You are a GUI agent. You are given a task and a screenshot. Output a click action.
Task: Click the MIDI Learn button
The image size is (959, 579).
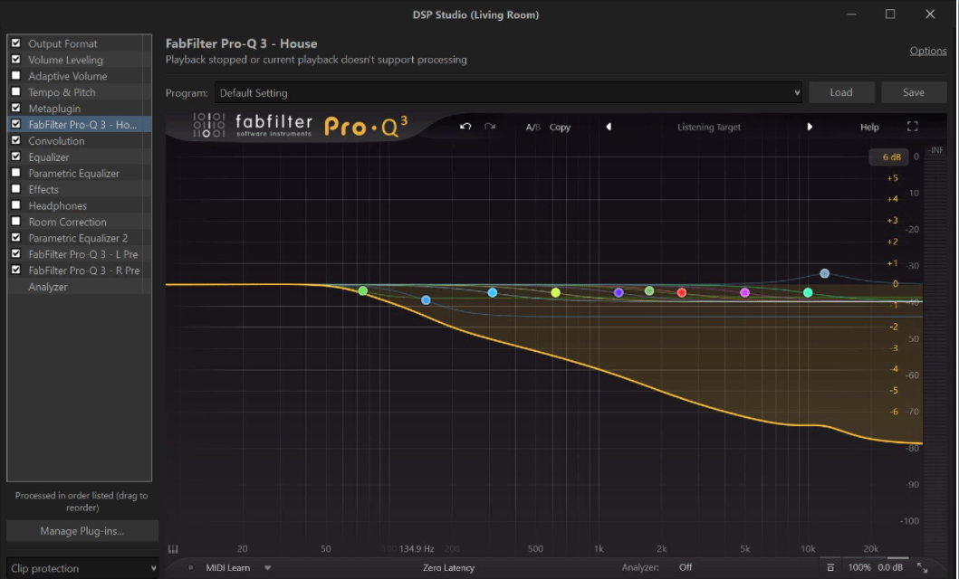click(227, 567)
